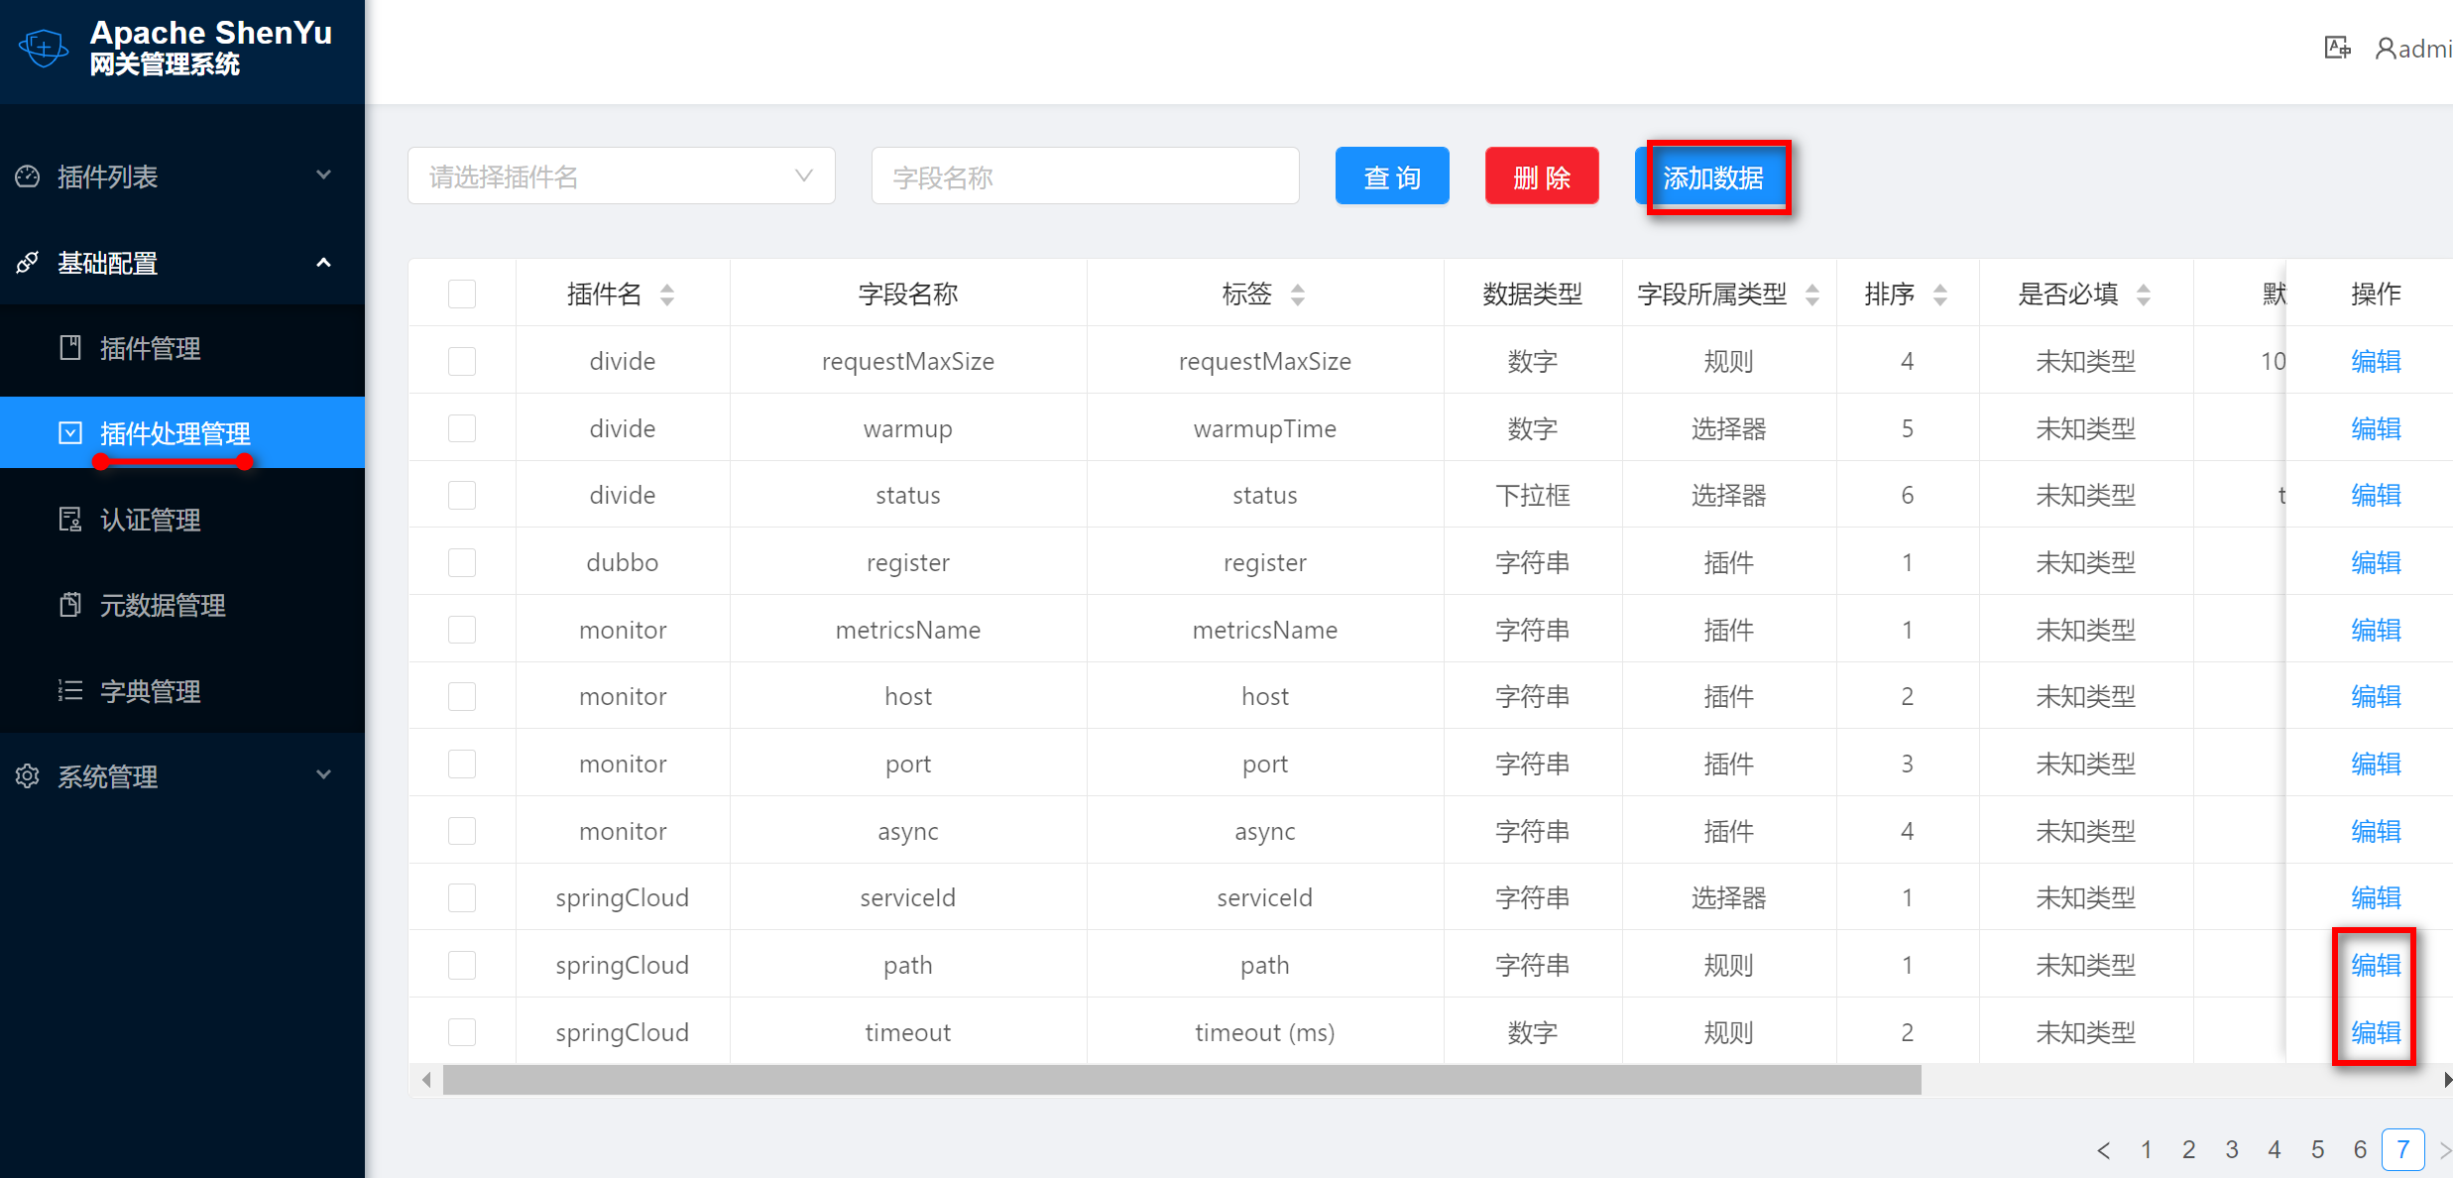Open 字典管理 menu item
The width and height of the screenshot is (2453, 1178).
tap(151, 691)
